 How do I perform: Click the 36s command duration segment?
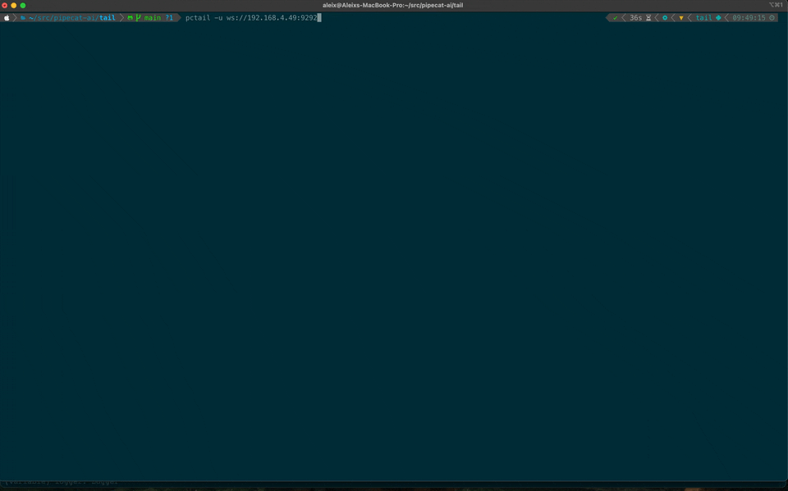[x=635, y=17]
